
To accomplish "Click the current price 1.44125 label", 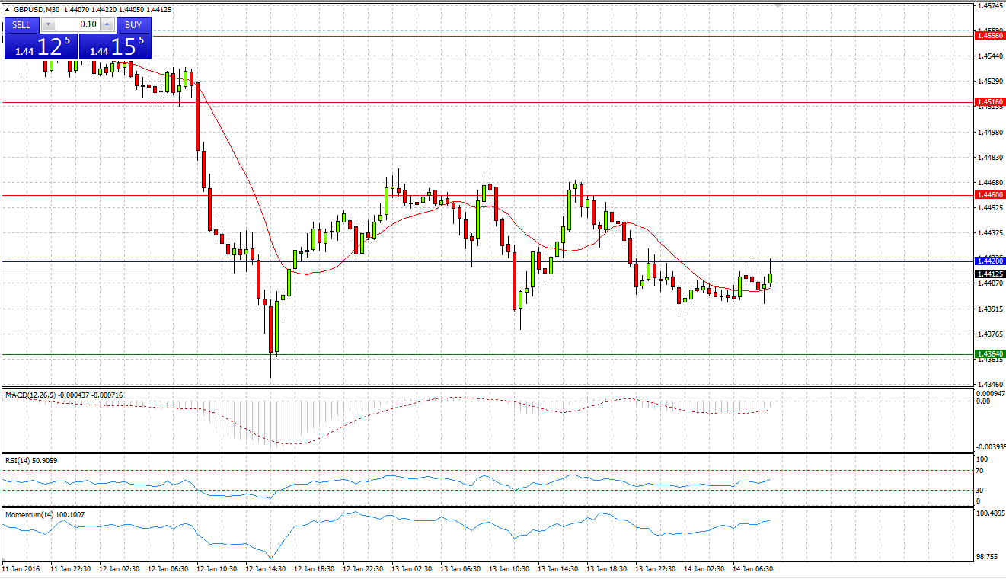I will click(990, 274).
